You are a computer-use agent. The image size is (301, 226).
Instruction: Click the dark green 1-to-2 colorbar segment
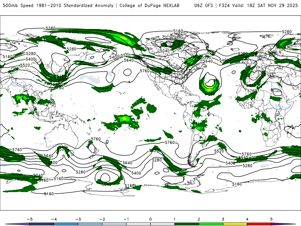point(187,224)
